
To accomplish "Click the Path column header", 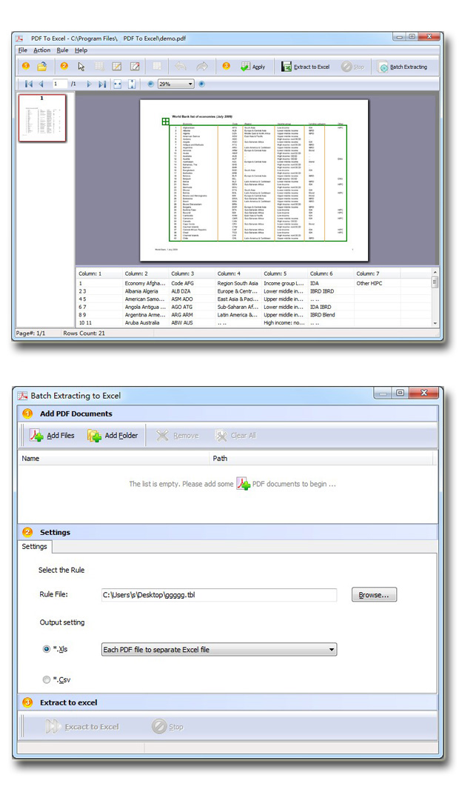I will pos(321,459).
